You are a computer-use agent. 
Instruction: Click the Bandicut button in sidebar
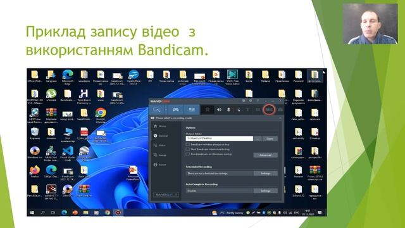[166, 194]
